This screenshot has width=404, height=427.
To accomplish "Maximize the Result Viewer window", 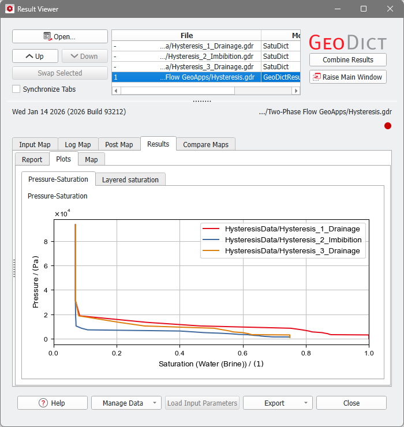I will [x=364, y=9].
